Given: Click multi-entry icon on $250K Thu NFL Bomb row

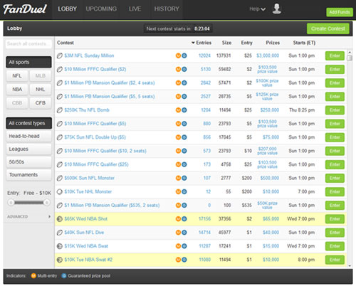Looking at the screenshot, I should point(178,110).
